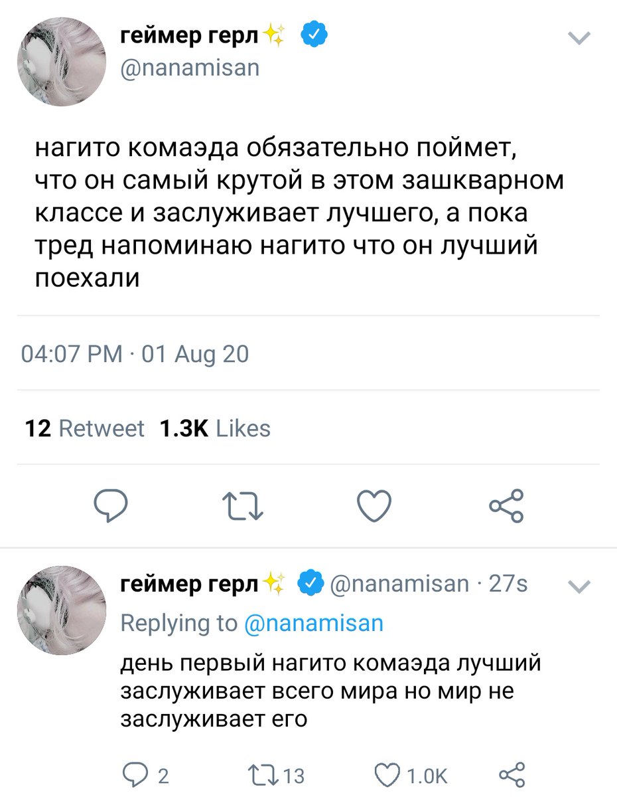Expand the chevron menu on main tweet

pos(580,39)
